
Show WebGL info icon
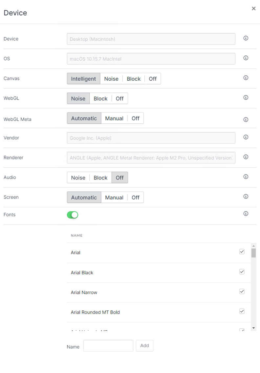point(246,97)
